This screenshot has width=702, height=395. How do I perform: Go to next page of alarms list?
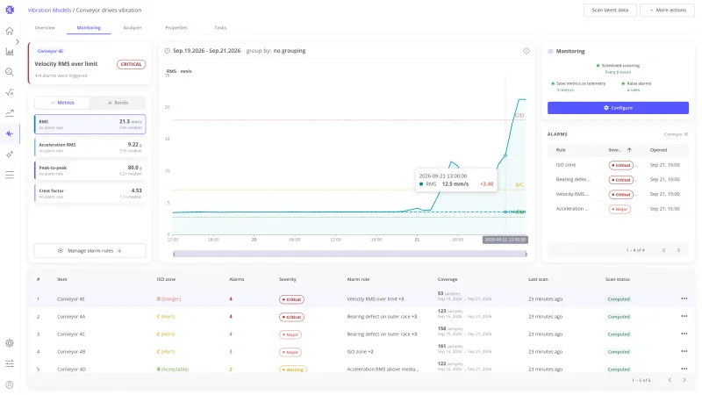(678, 250)
